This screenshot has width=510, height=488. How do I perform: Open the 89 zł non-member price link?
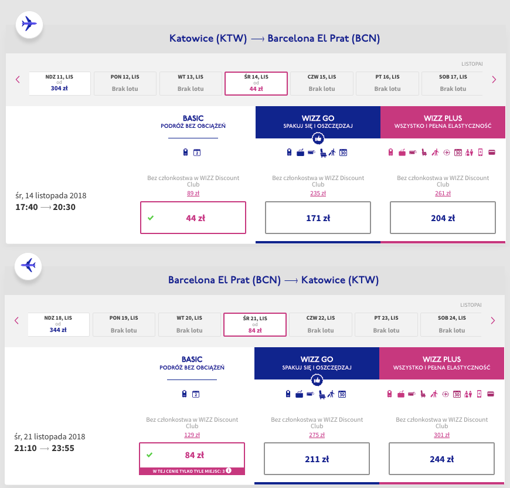point(193,193)
